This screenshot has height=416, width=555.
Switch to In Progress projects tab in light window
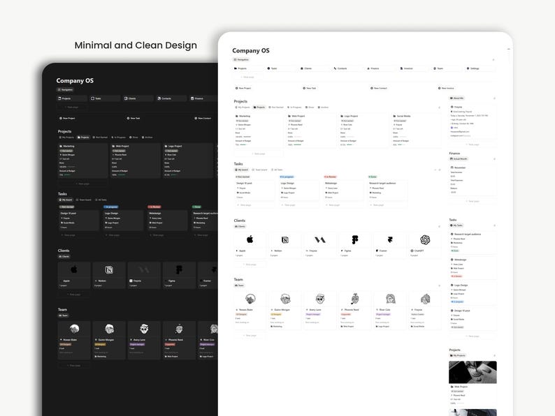(x=294, y=107)
